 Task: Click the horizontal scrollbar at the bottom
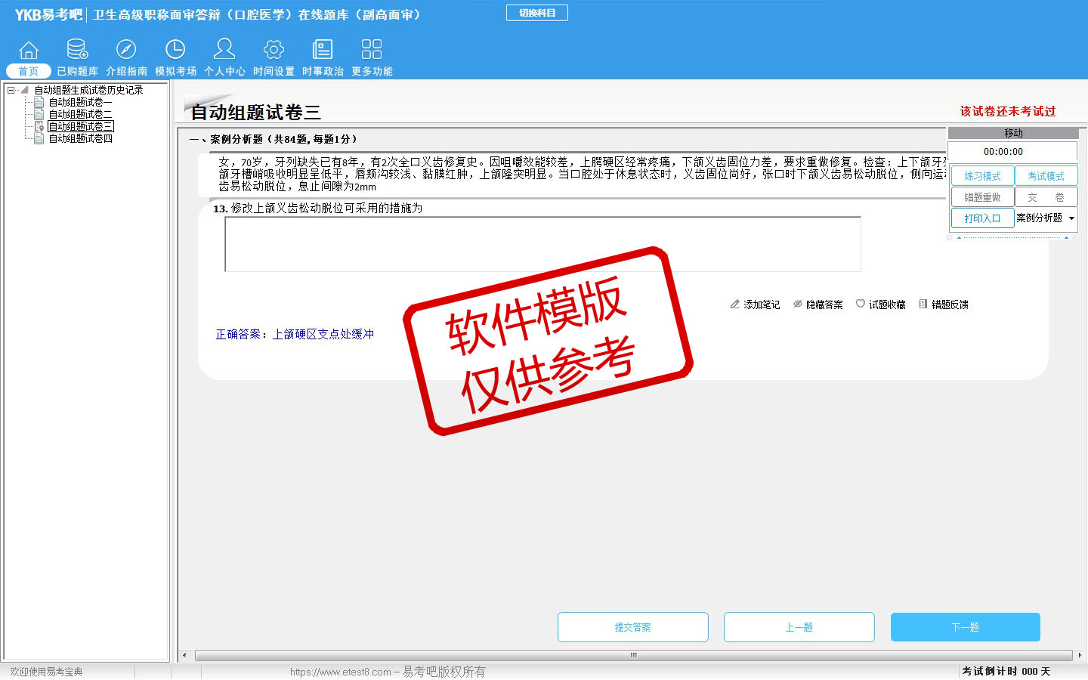633,655
